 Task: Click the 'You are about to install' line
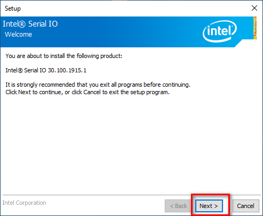pyautogui.click(x=64, y=56)
